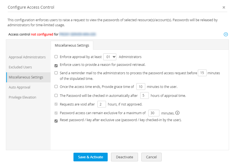Open the Privilege Elevation section
The height and width of the screenshot is (165, 234).
(23, 97)
